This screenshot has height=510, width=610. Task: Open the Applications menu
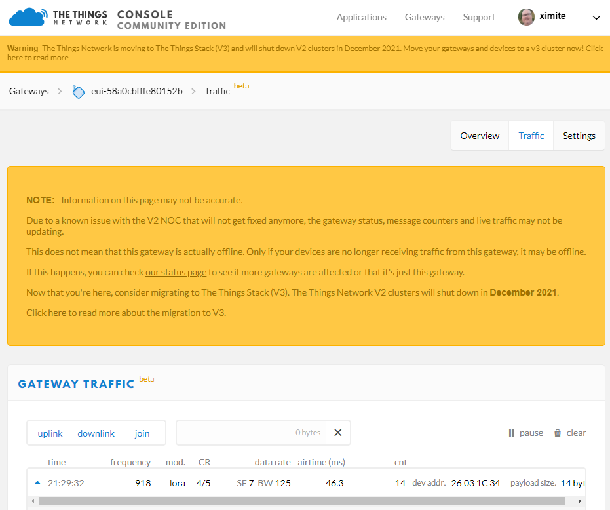tap(362, 17)
